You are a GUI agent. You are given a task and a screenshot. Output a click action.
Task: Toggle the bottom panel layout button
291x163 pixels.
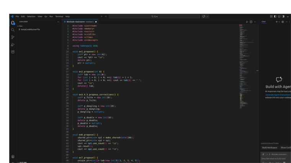click(x=279, y=16)
